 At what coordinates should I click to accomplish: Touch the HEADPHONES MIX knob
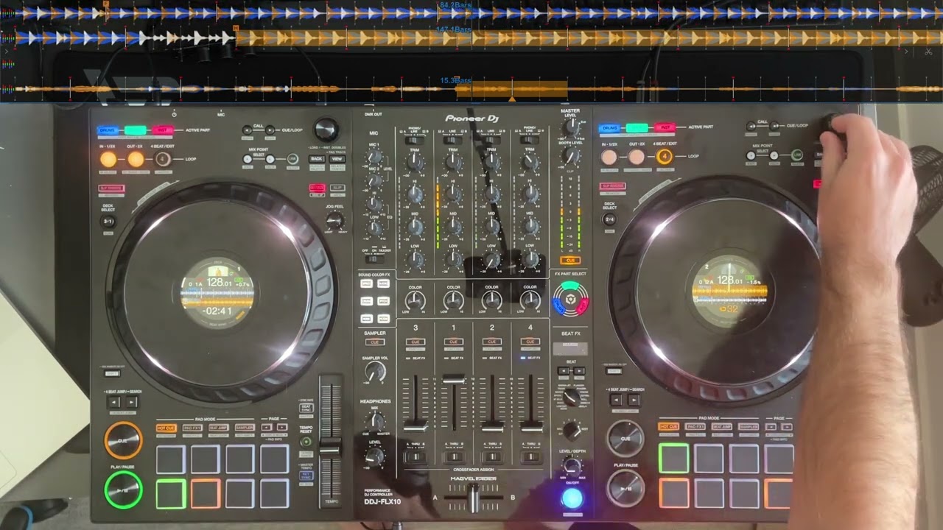375,422
